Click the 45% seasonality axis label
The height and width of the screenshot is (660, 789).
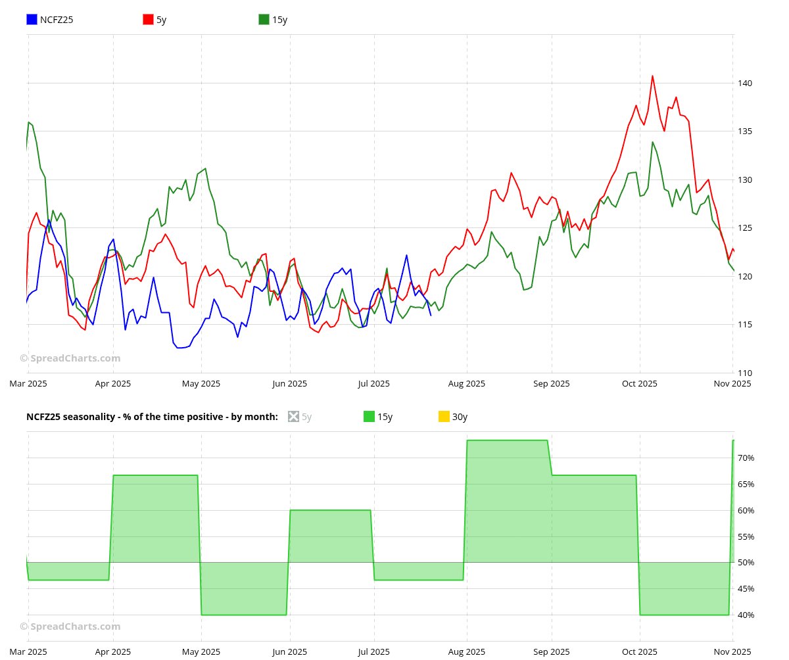[746, 588]
